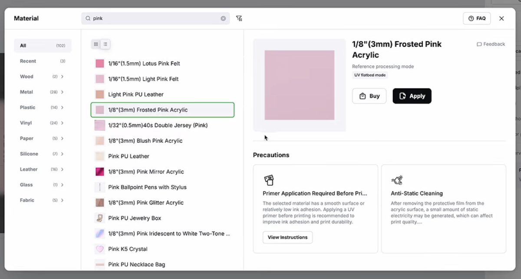Click the material search field
521x279 pixels.
point(155,18)
